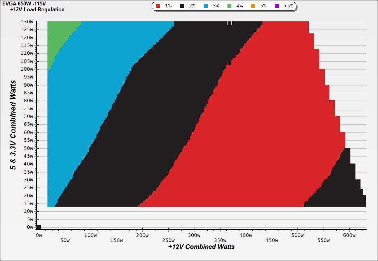
Task: Select the blue 3% legend swatch
Action: point(206,6)
